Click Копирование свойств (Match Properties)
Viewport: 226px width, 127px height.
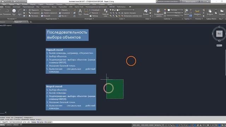pyautogui.click(x=159, y=13)
